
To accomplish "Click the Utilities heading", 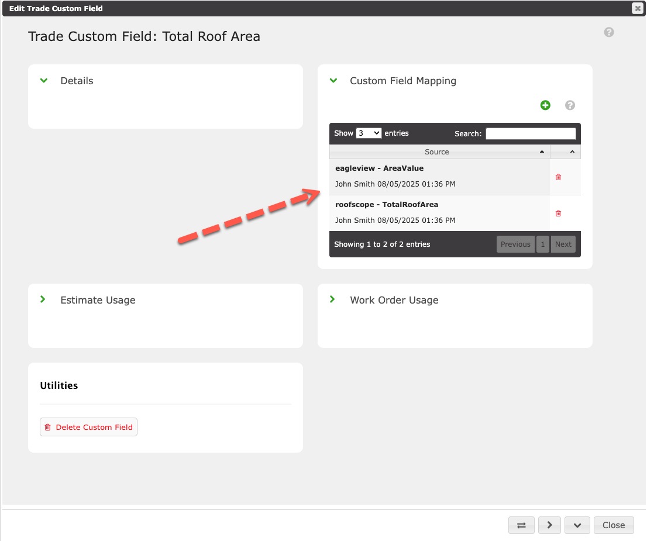I will click(x=59, y=385).
